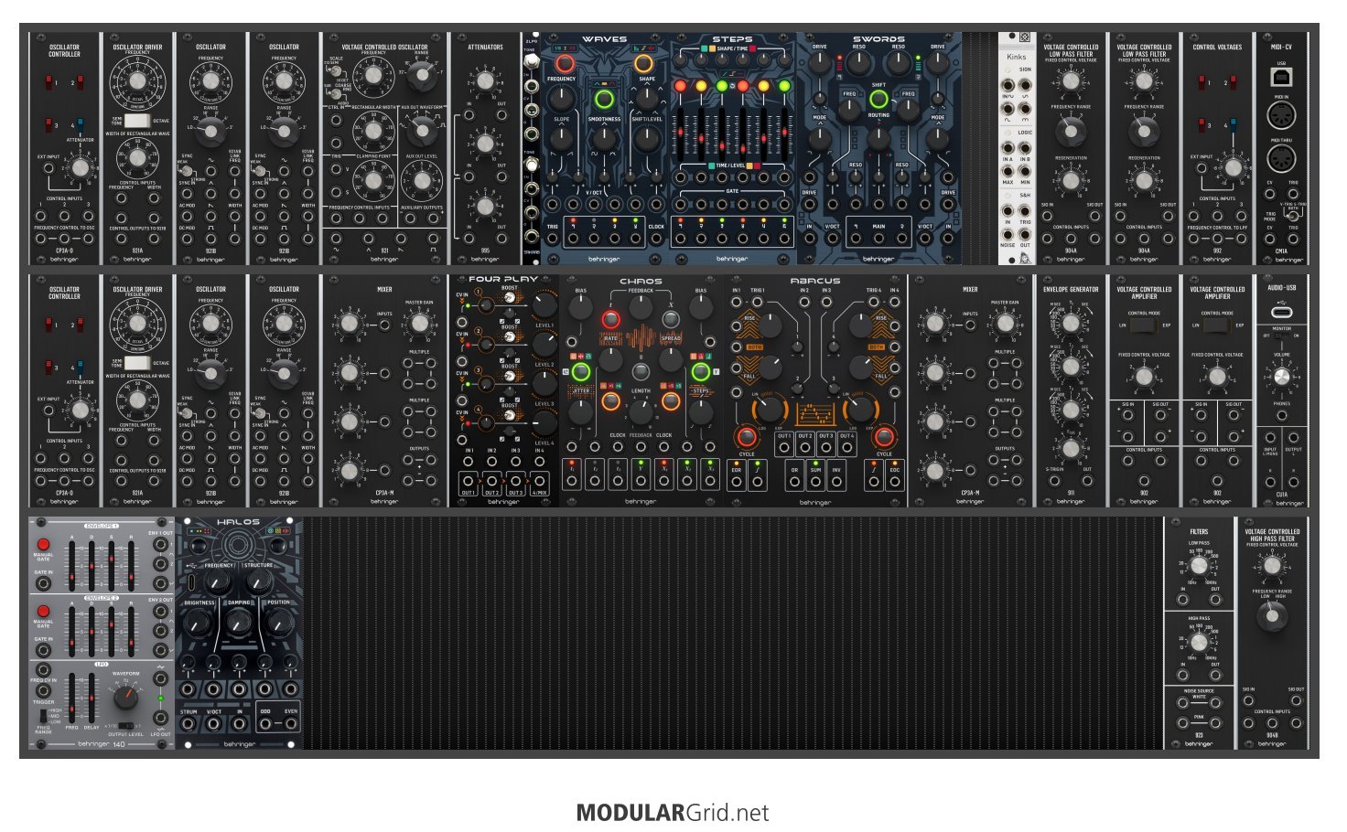Click the SWORDS module title
The width and height of the screenshot is (1347, 832).
click(x=878, y=39)
